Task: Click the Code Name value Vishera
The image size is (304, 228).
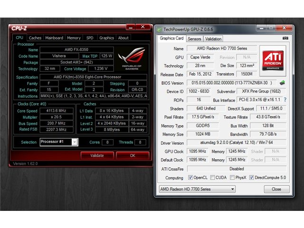Action: point(59,56)
